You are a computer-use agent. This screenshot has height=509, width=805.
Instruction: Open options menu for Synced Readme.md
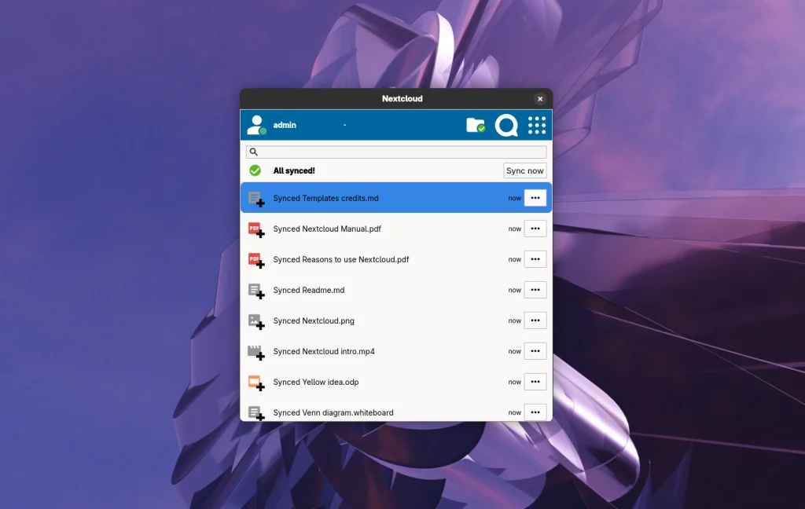[535, 290]
